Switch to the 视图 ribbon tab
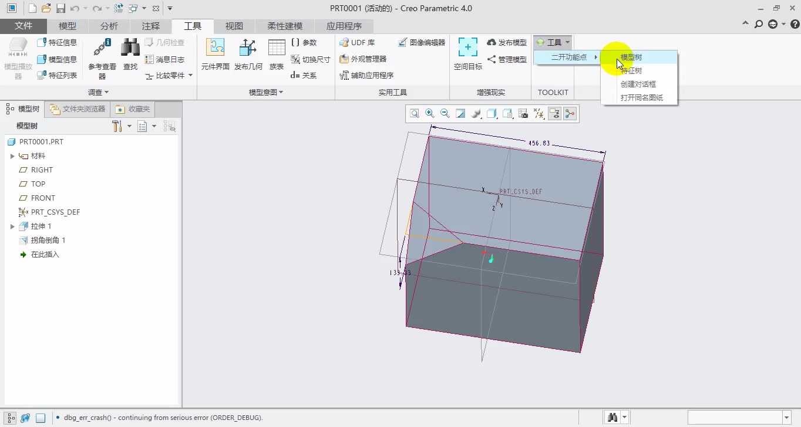The height and width of the screenshot is (427, 801). click(x=234, y=26)
